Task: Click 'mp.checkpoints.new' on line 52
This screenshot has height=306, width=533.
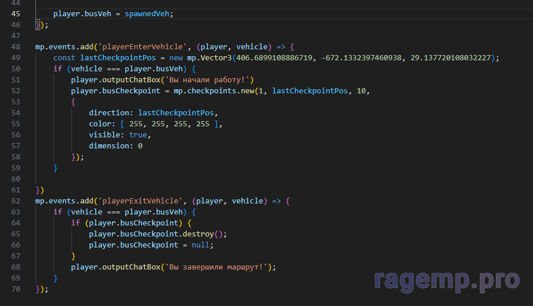Action: pos(214,91)
